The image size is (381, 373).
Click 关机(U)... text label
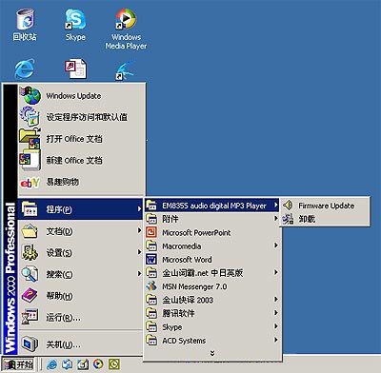(x=64, y=344)
